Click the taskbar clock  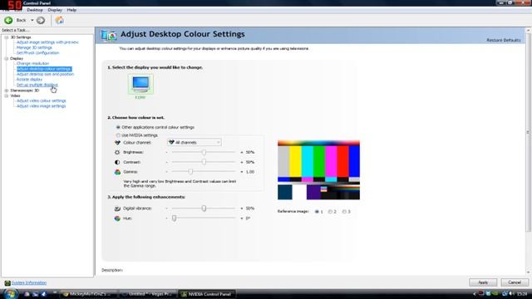[523, 294]
